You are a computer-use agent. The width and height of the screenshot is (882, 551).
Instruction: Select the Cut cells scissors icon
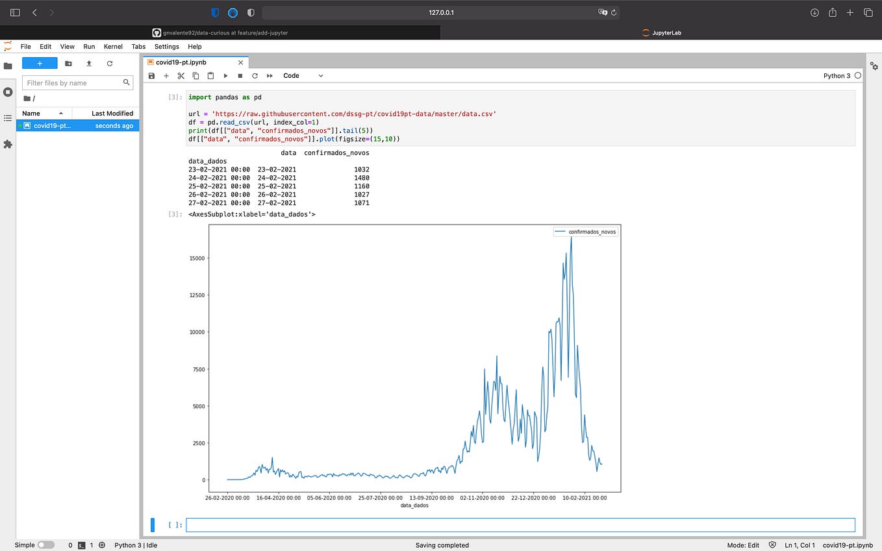181,75
